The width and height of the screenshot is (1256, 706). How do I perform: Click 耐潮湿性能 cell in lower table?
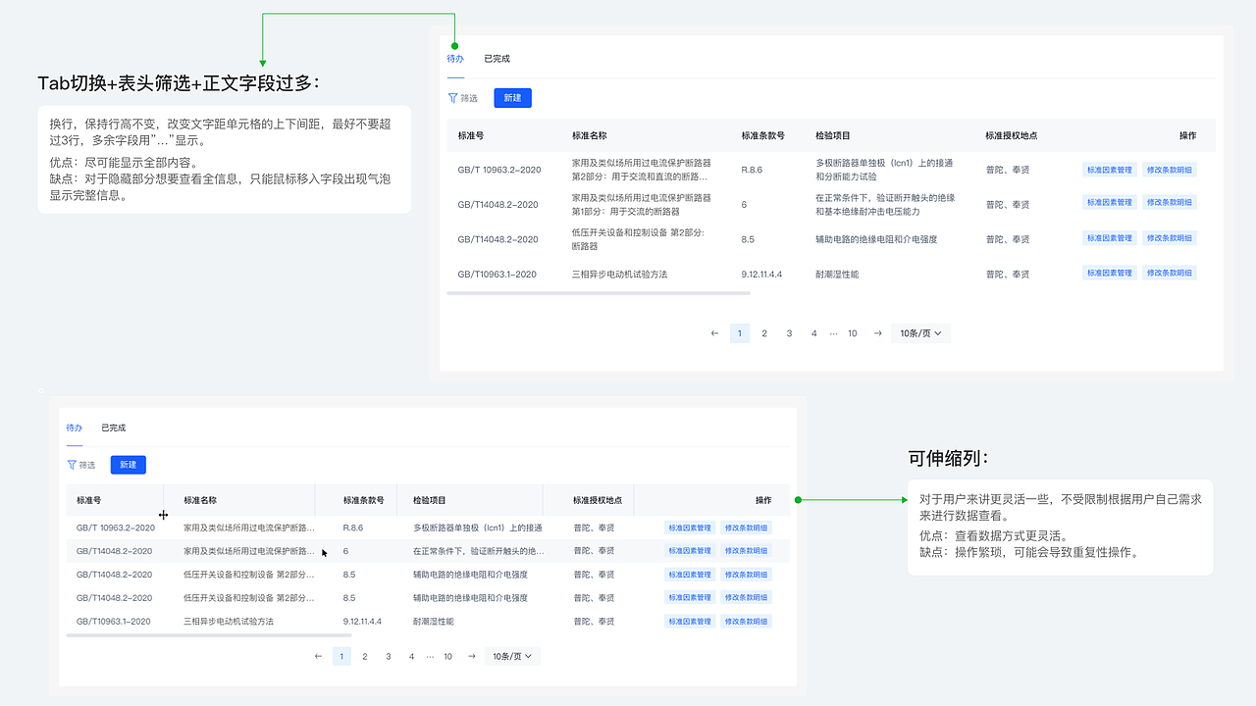click(x=434, y=622)
